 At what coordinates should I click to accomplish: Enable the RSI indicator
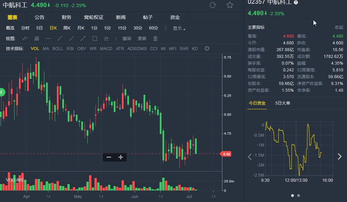pyautogui.click(x=70, y=49)
